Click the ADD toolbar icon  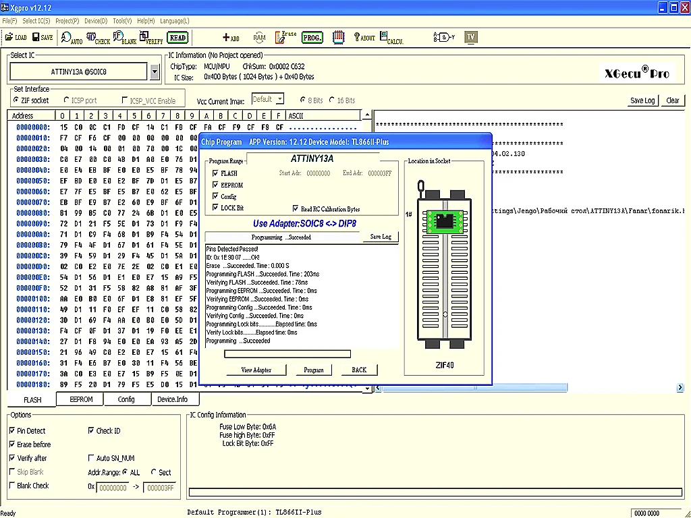(x=231, y=38)
